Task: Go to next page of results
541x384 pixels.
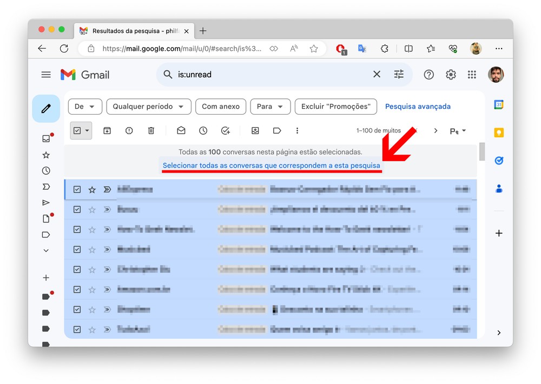Action: 436,131
